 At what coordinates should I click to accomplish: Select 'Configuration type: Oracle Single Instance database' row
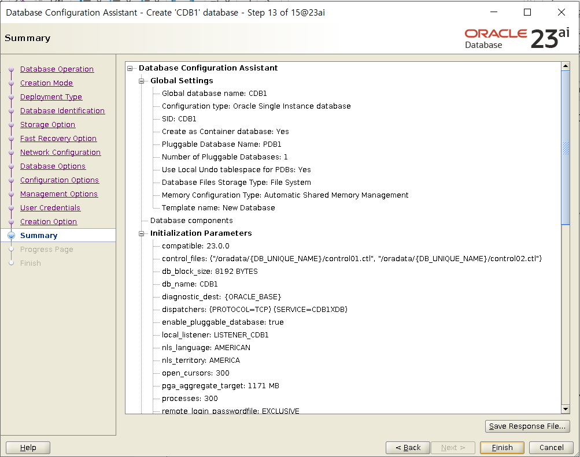coord(256,106)
